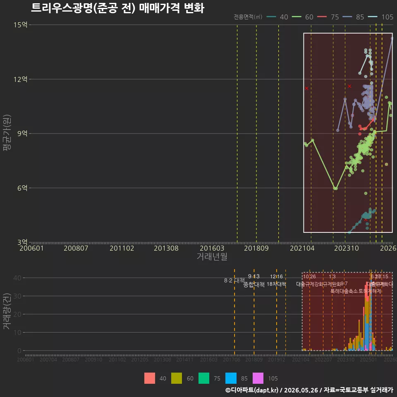Click the 200704 label on volume chart axis
The height and width of the screenshot is (397, 397).
48,359
